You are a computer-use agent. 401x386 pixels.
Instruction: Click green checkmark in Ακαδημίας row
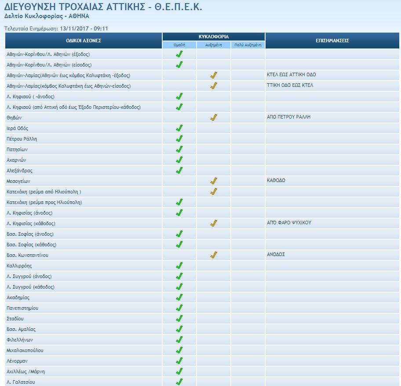point(179,297)
